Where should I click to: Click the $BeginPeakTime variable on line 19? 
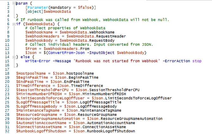[32, 78]
